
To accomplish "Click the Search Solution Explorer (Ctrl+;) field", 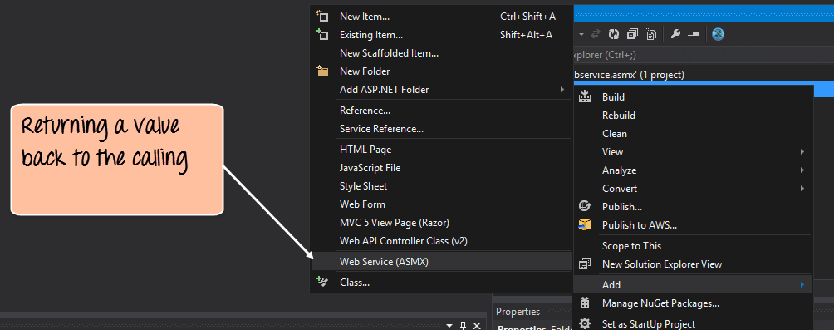I will (704, 54).
